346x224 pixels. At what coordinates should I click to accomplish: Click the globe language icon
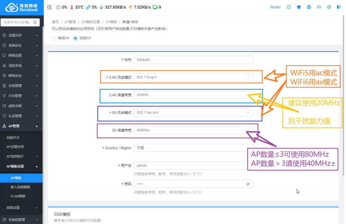point(309,7)
